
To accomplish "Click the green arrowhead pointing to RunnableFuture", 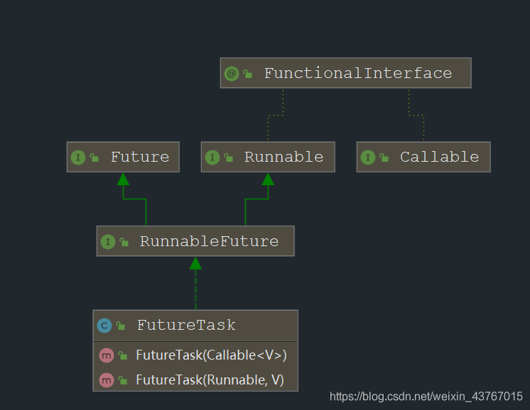I will click(195, 263).
